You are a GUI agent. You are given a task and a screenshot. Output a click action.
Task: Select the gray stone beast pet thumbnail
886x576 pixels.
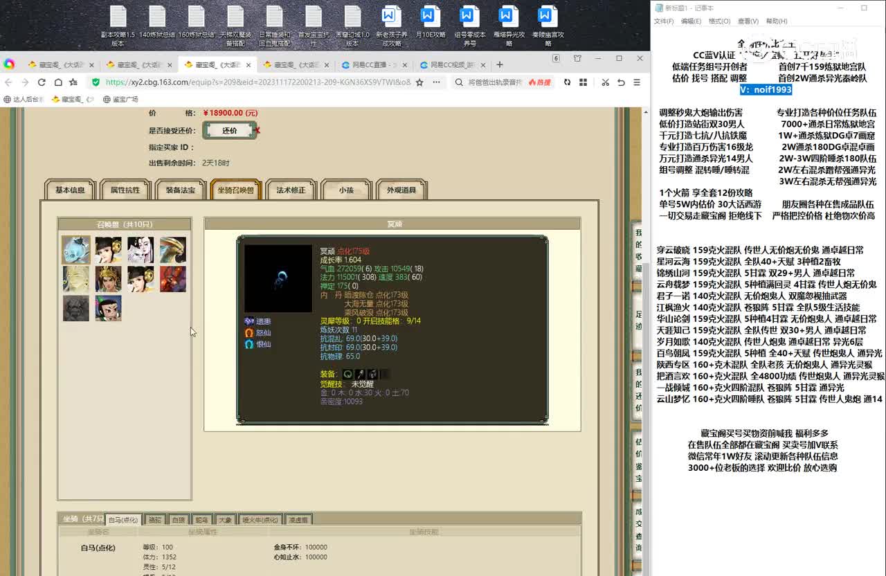pos(76,308)
